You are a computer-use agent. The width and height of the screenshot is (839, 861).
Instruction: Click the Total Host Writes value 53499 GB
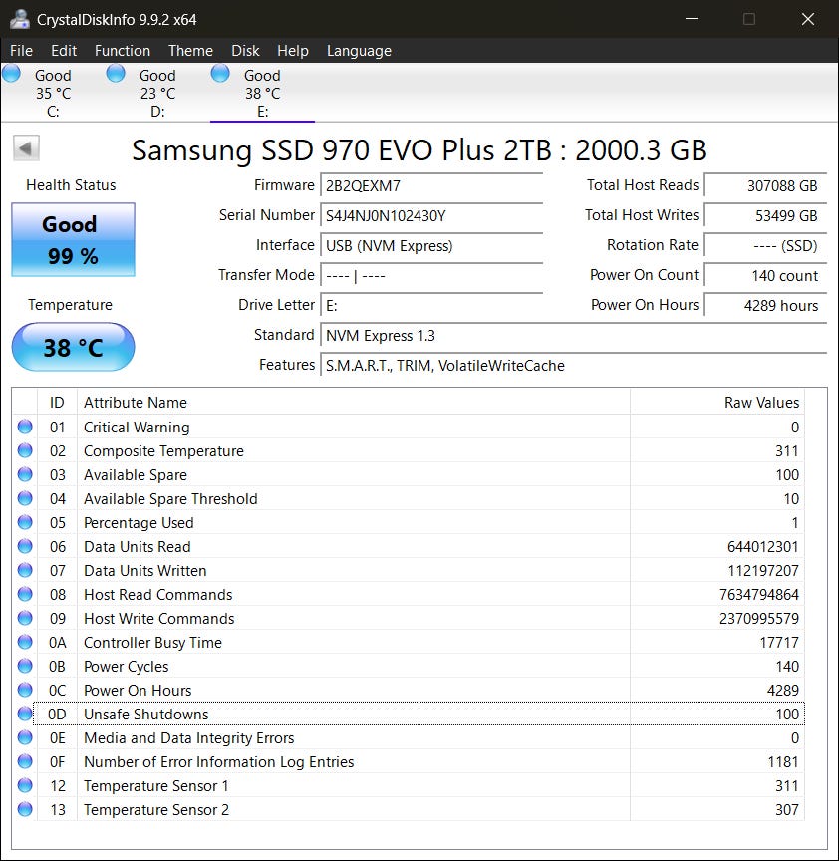tap(766, 215)
